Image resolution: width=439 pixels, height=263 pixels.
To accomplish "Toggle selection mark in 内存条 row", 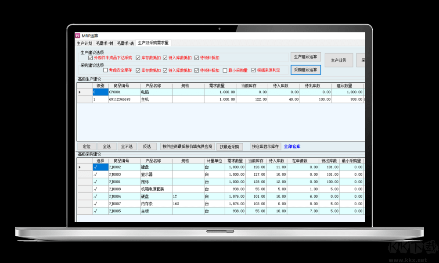I will tap(101, 204).
